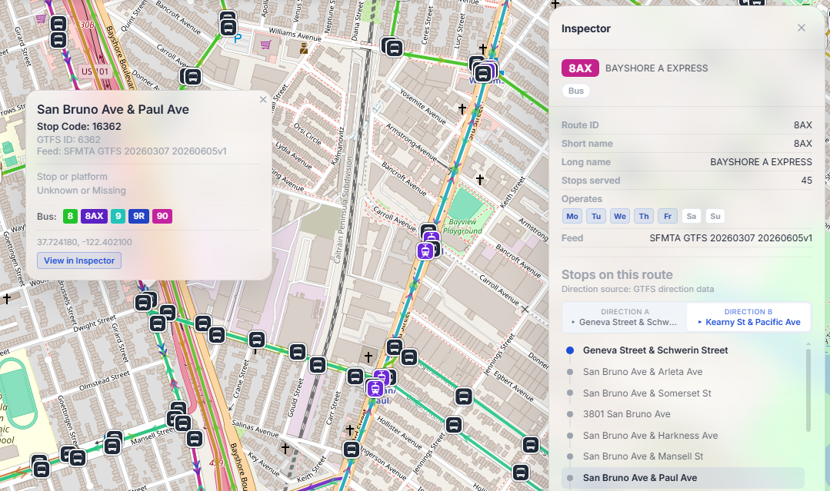
Task: Click the Stop Code: 16362 text
Action: pyautogui.click(x=79, y=126)
